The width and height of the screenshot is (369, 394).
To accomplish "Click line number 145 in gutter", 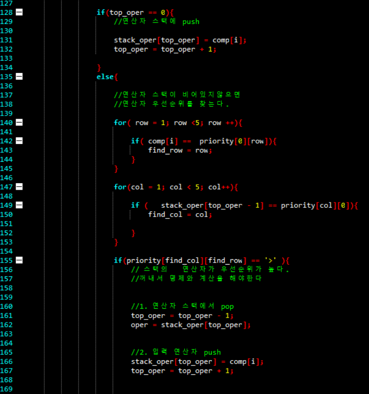I will tap(6, 169).
